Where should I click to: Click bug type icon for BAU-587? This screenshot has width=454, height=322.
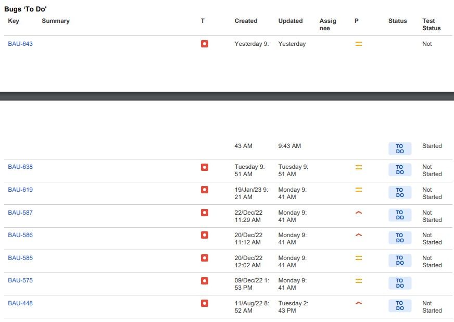(x=205, y=213)
